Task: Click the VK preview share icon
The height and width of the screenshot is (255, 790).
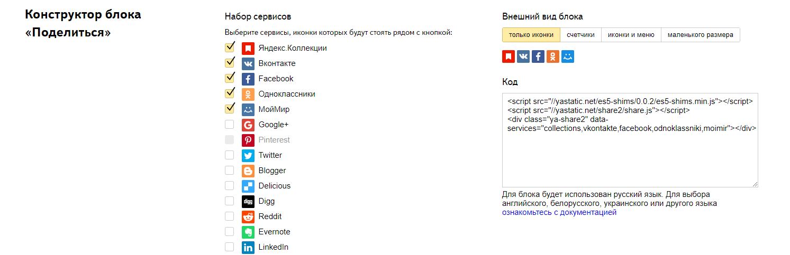Action: (523, 56)
